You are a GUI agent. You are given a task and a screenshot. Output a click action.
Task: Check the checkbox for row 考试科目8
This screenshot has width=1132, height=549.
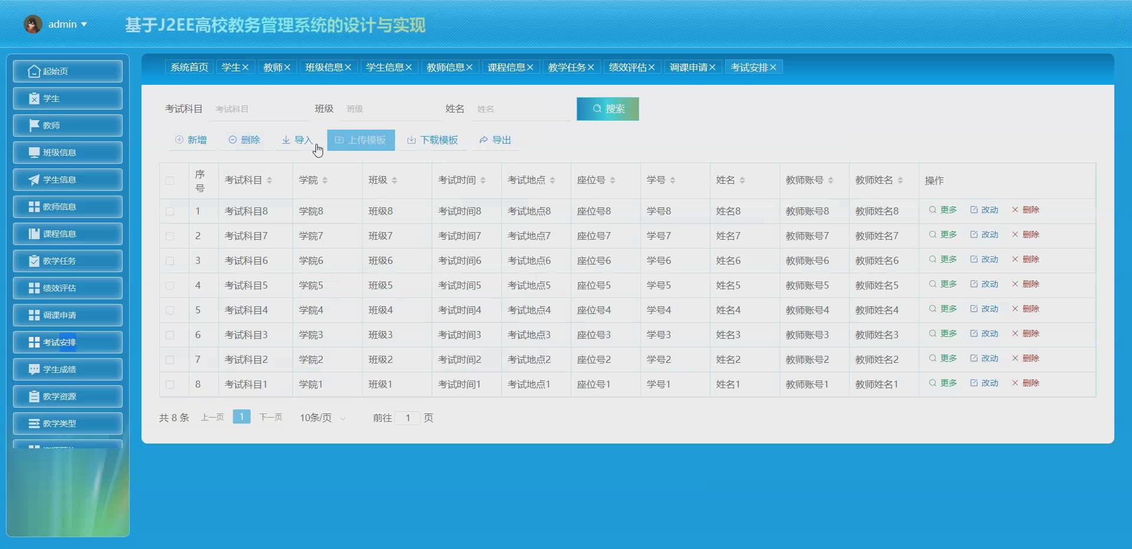(170, 211)
